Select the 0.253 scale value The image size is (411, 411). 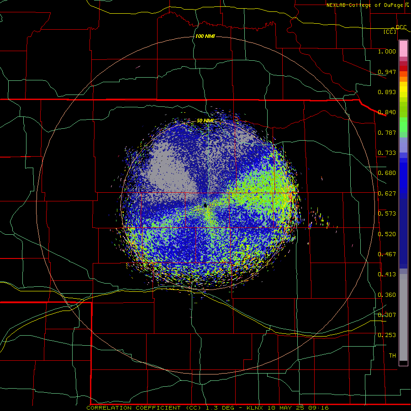pos(387,335)
